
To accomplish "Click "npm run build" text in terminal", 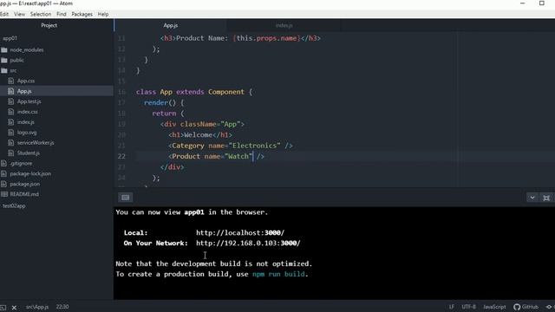I will coord(278,274).
